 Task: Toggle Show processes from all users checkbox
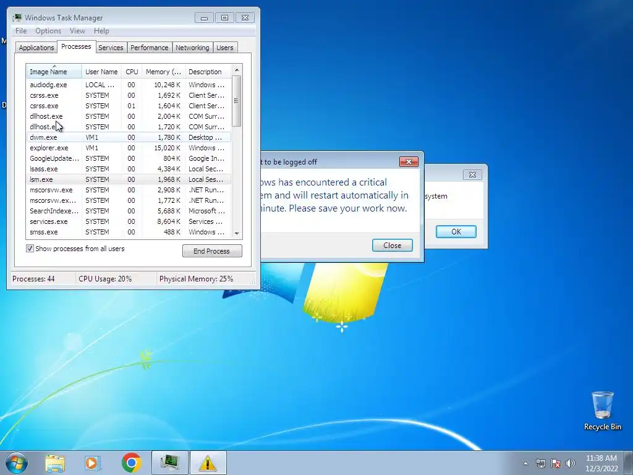pos(30,249)
